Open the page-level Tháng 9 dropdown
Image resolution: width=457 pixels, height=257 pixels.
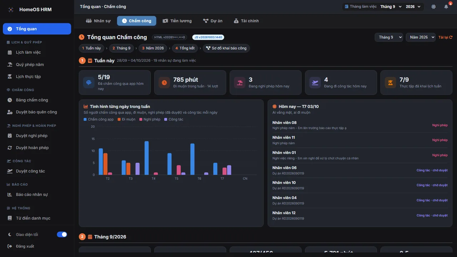[389, 37]
